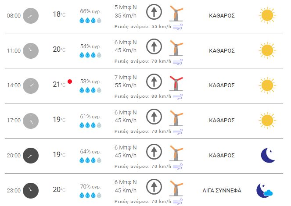This screenshot has width=291, height=206.
Task: Click the moon with cloud icon at 23:00
Action: tap(266, 190)
